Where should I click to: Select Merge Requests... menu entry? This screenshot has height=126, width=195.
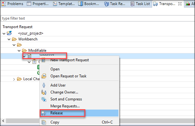pos(79,106)
